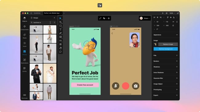Click the Replace image button

click(x=168, y=44)
